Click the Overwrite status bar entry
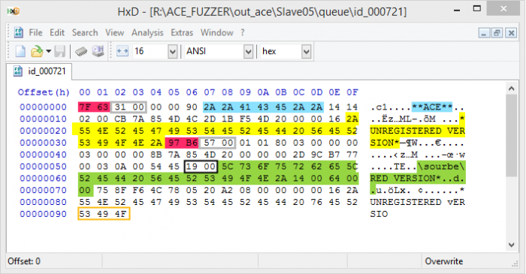The width and height of the screenshot is (526, 274). click(444, 261)
